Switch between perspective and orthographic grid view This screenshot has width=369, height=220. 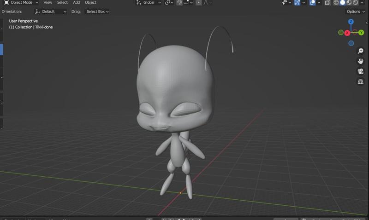361,81
